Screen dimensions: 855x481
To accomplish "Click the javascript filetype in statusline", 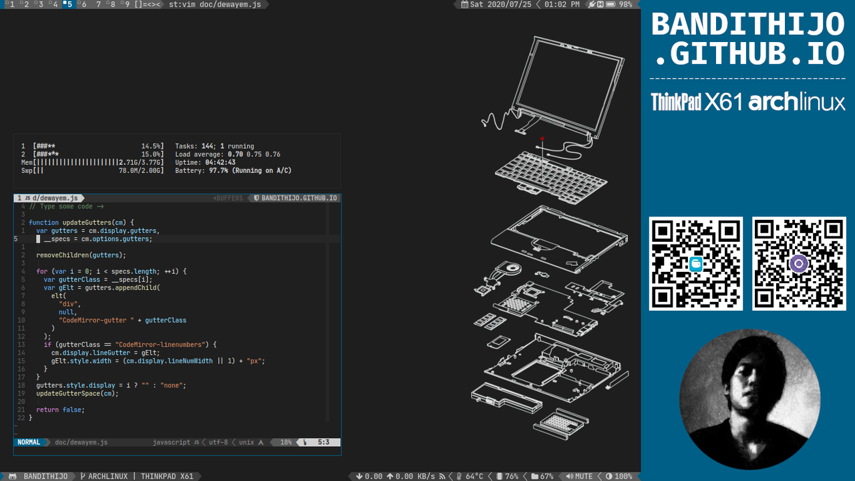I will 172,442.
